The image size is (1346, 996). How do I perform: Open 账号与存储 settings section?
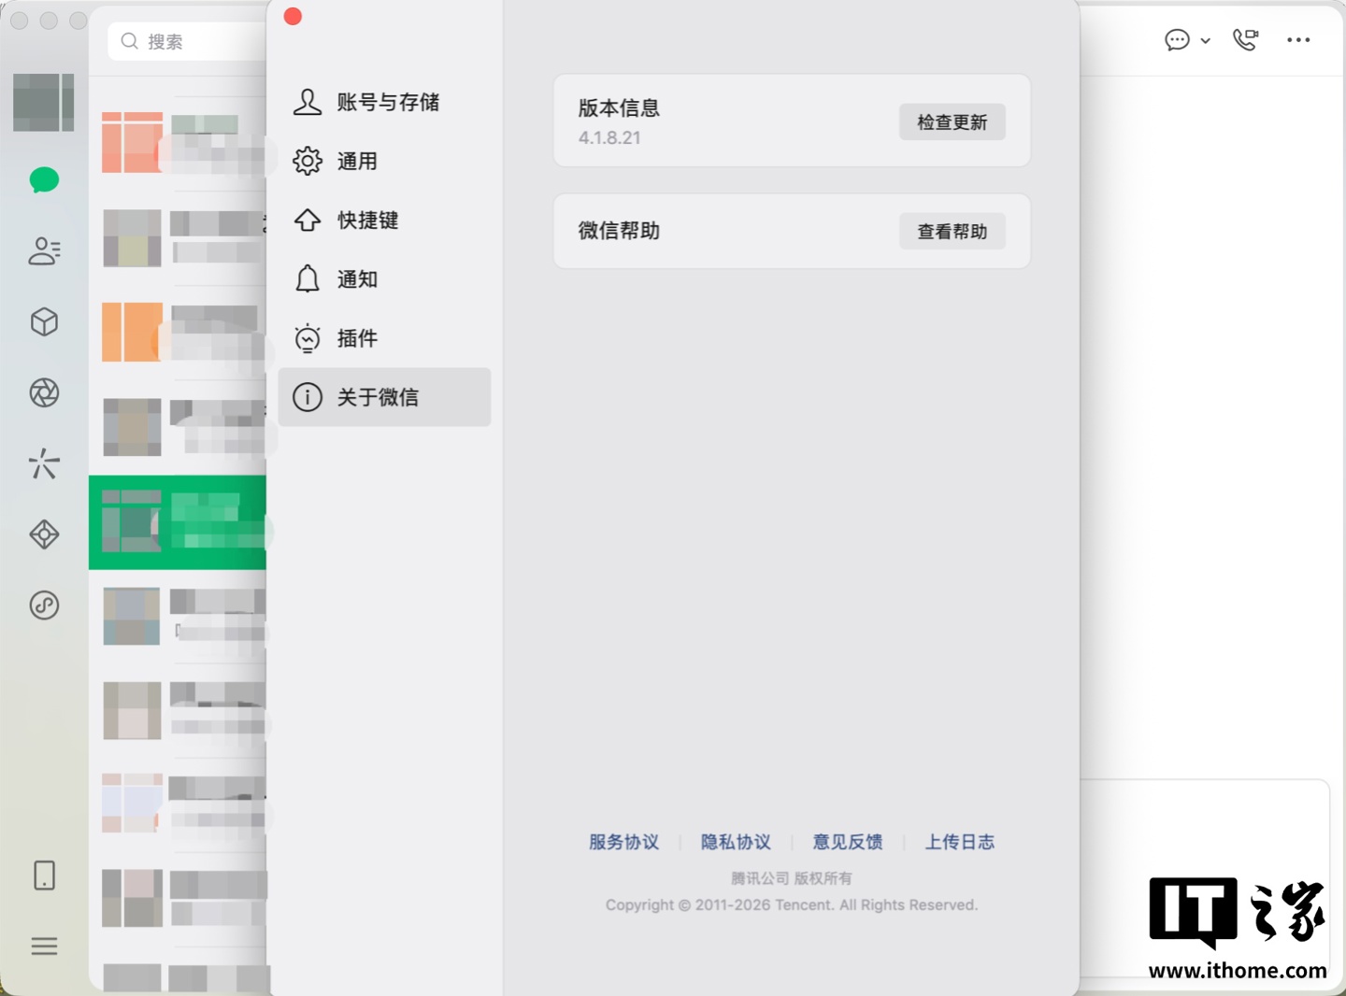click(384, 102)
